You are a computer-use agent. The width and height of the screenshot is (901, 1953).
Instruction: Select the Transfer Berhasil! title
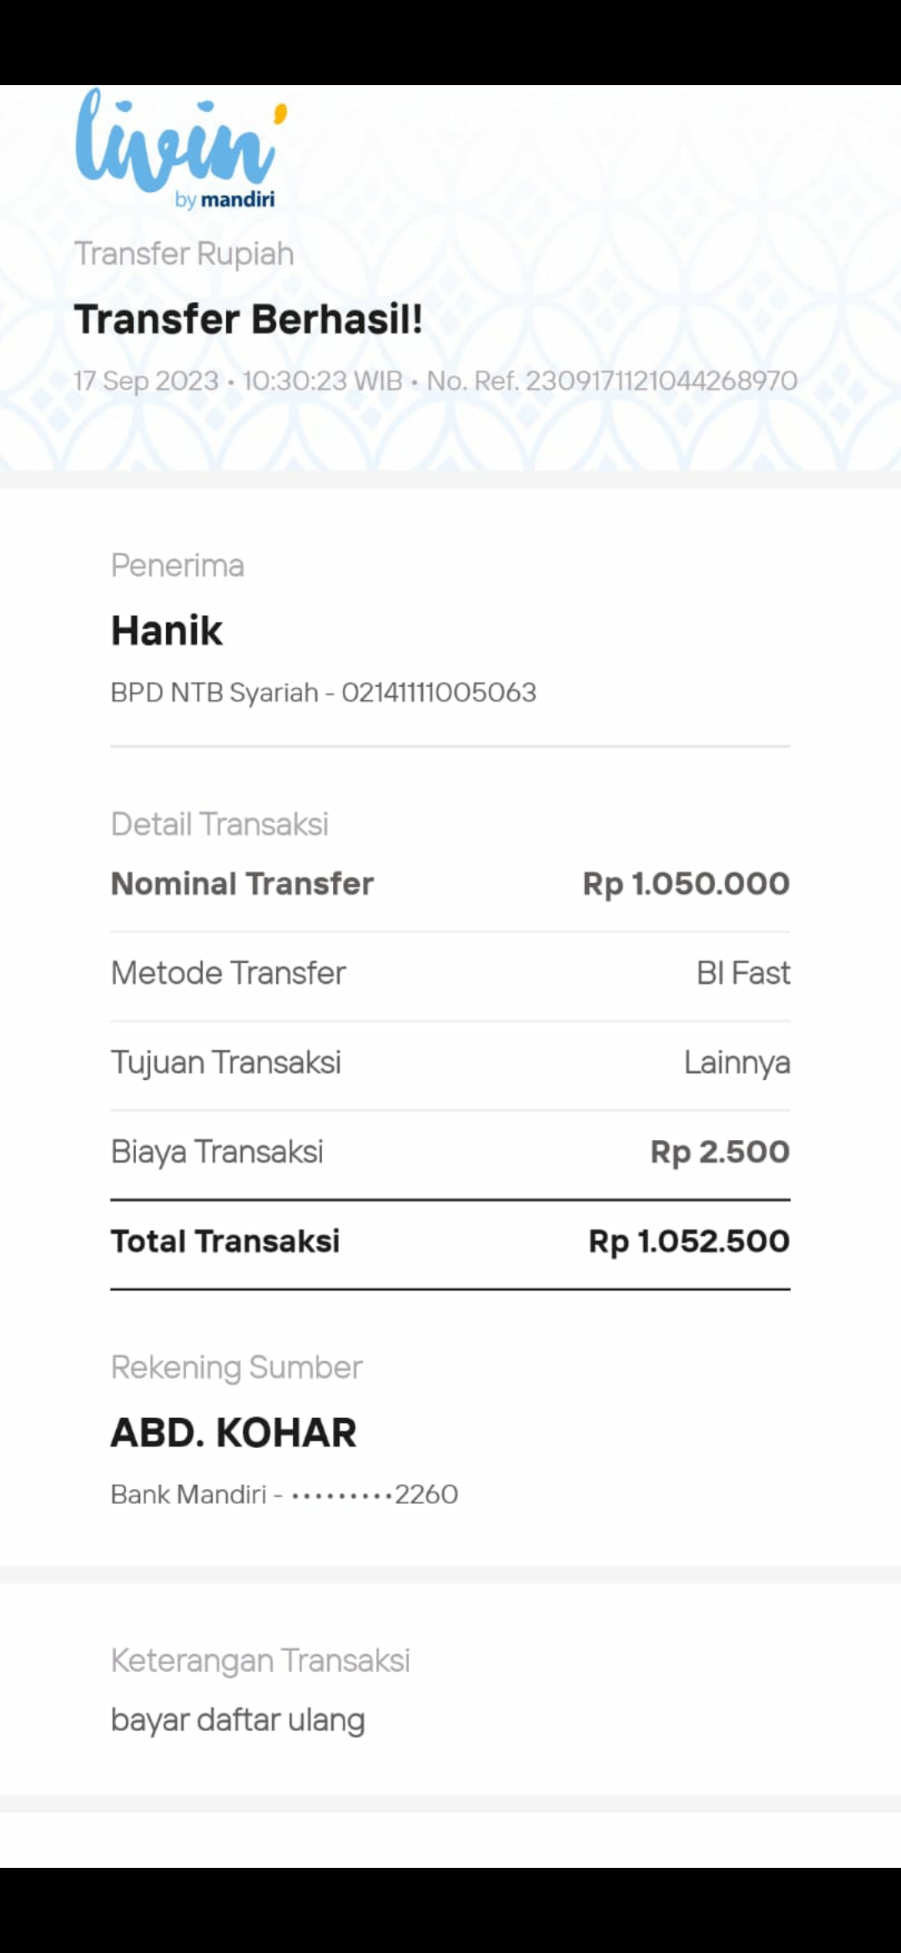(x=249, y=319)
